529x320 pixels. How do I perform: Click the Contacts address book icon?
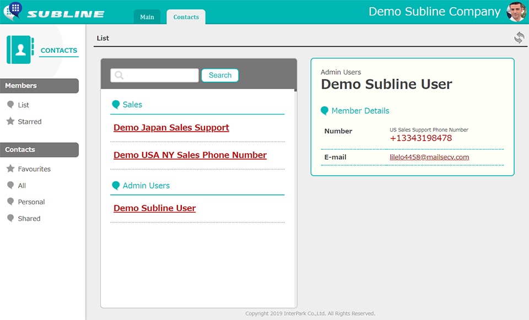coord(20,50)
